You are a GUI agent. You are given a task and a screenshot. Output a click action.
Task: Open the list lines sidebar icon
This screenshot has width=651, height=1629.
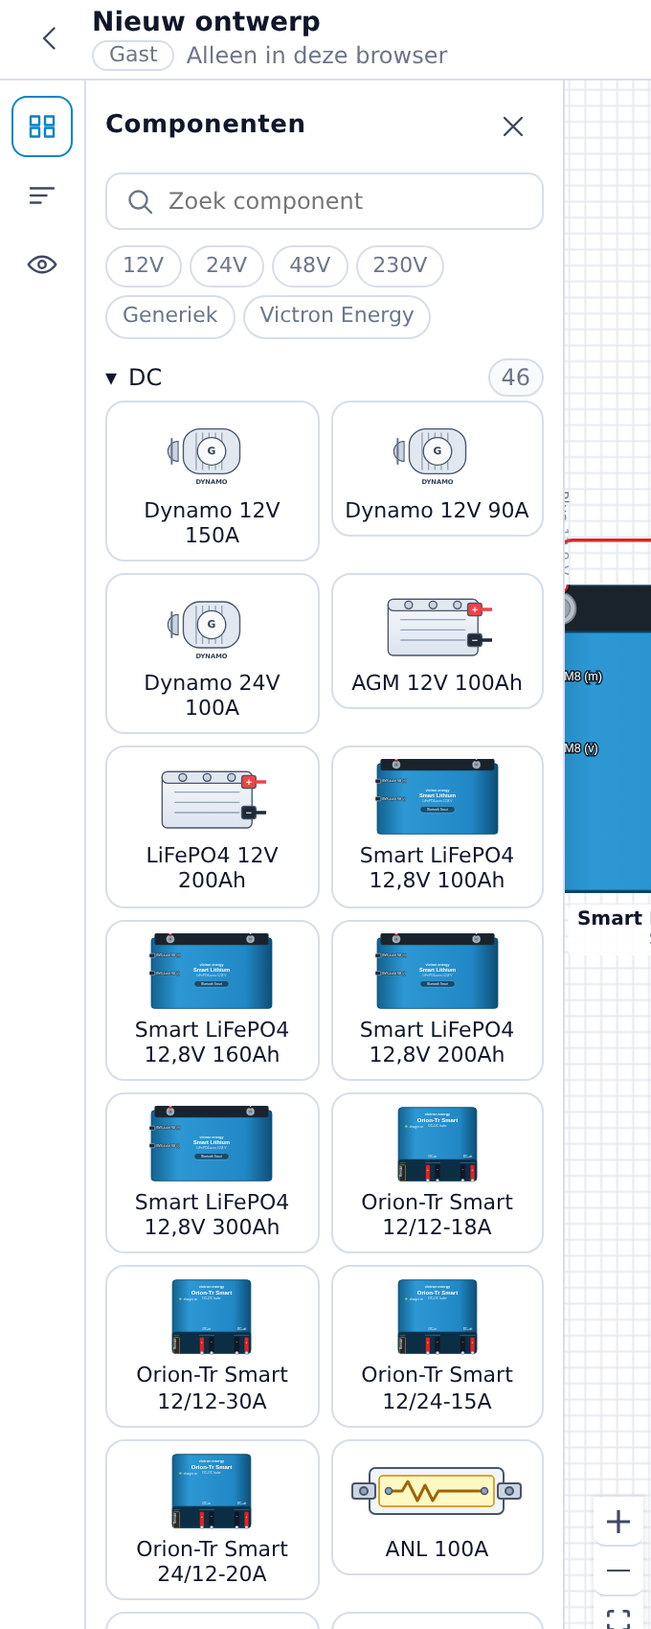pos(42,195)
